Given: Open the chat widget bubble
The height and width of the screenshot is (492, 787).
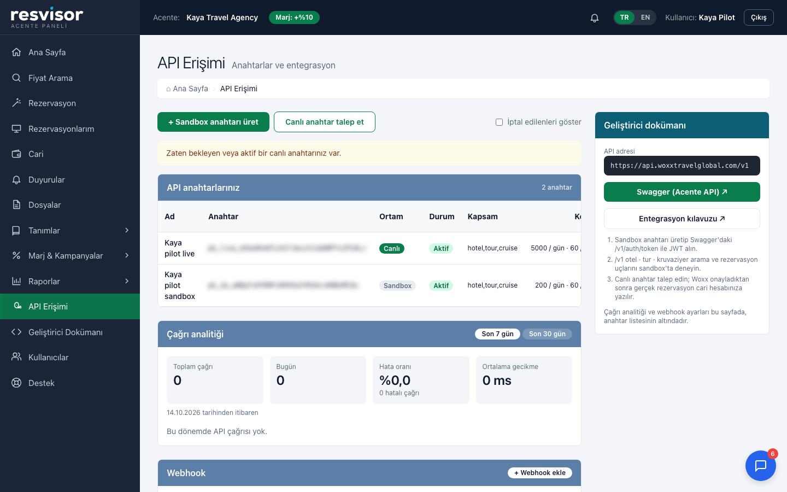Looking at the screenshot, I should [x=761, y=466].
